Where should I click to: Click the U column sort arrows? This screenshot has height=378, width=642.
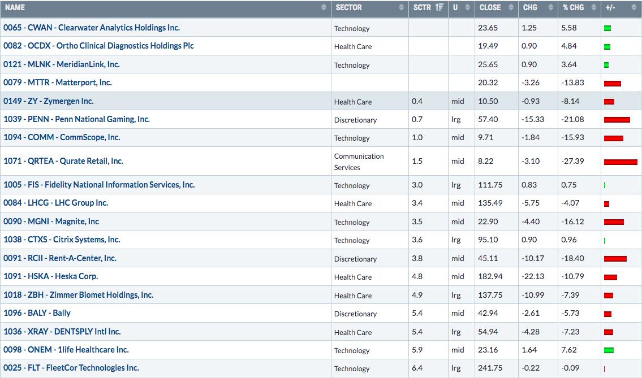coord(467,8)
